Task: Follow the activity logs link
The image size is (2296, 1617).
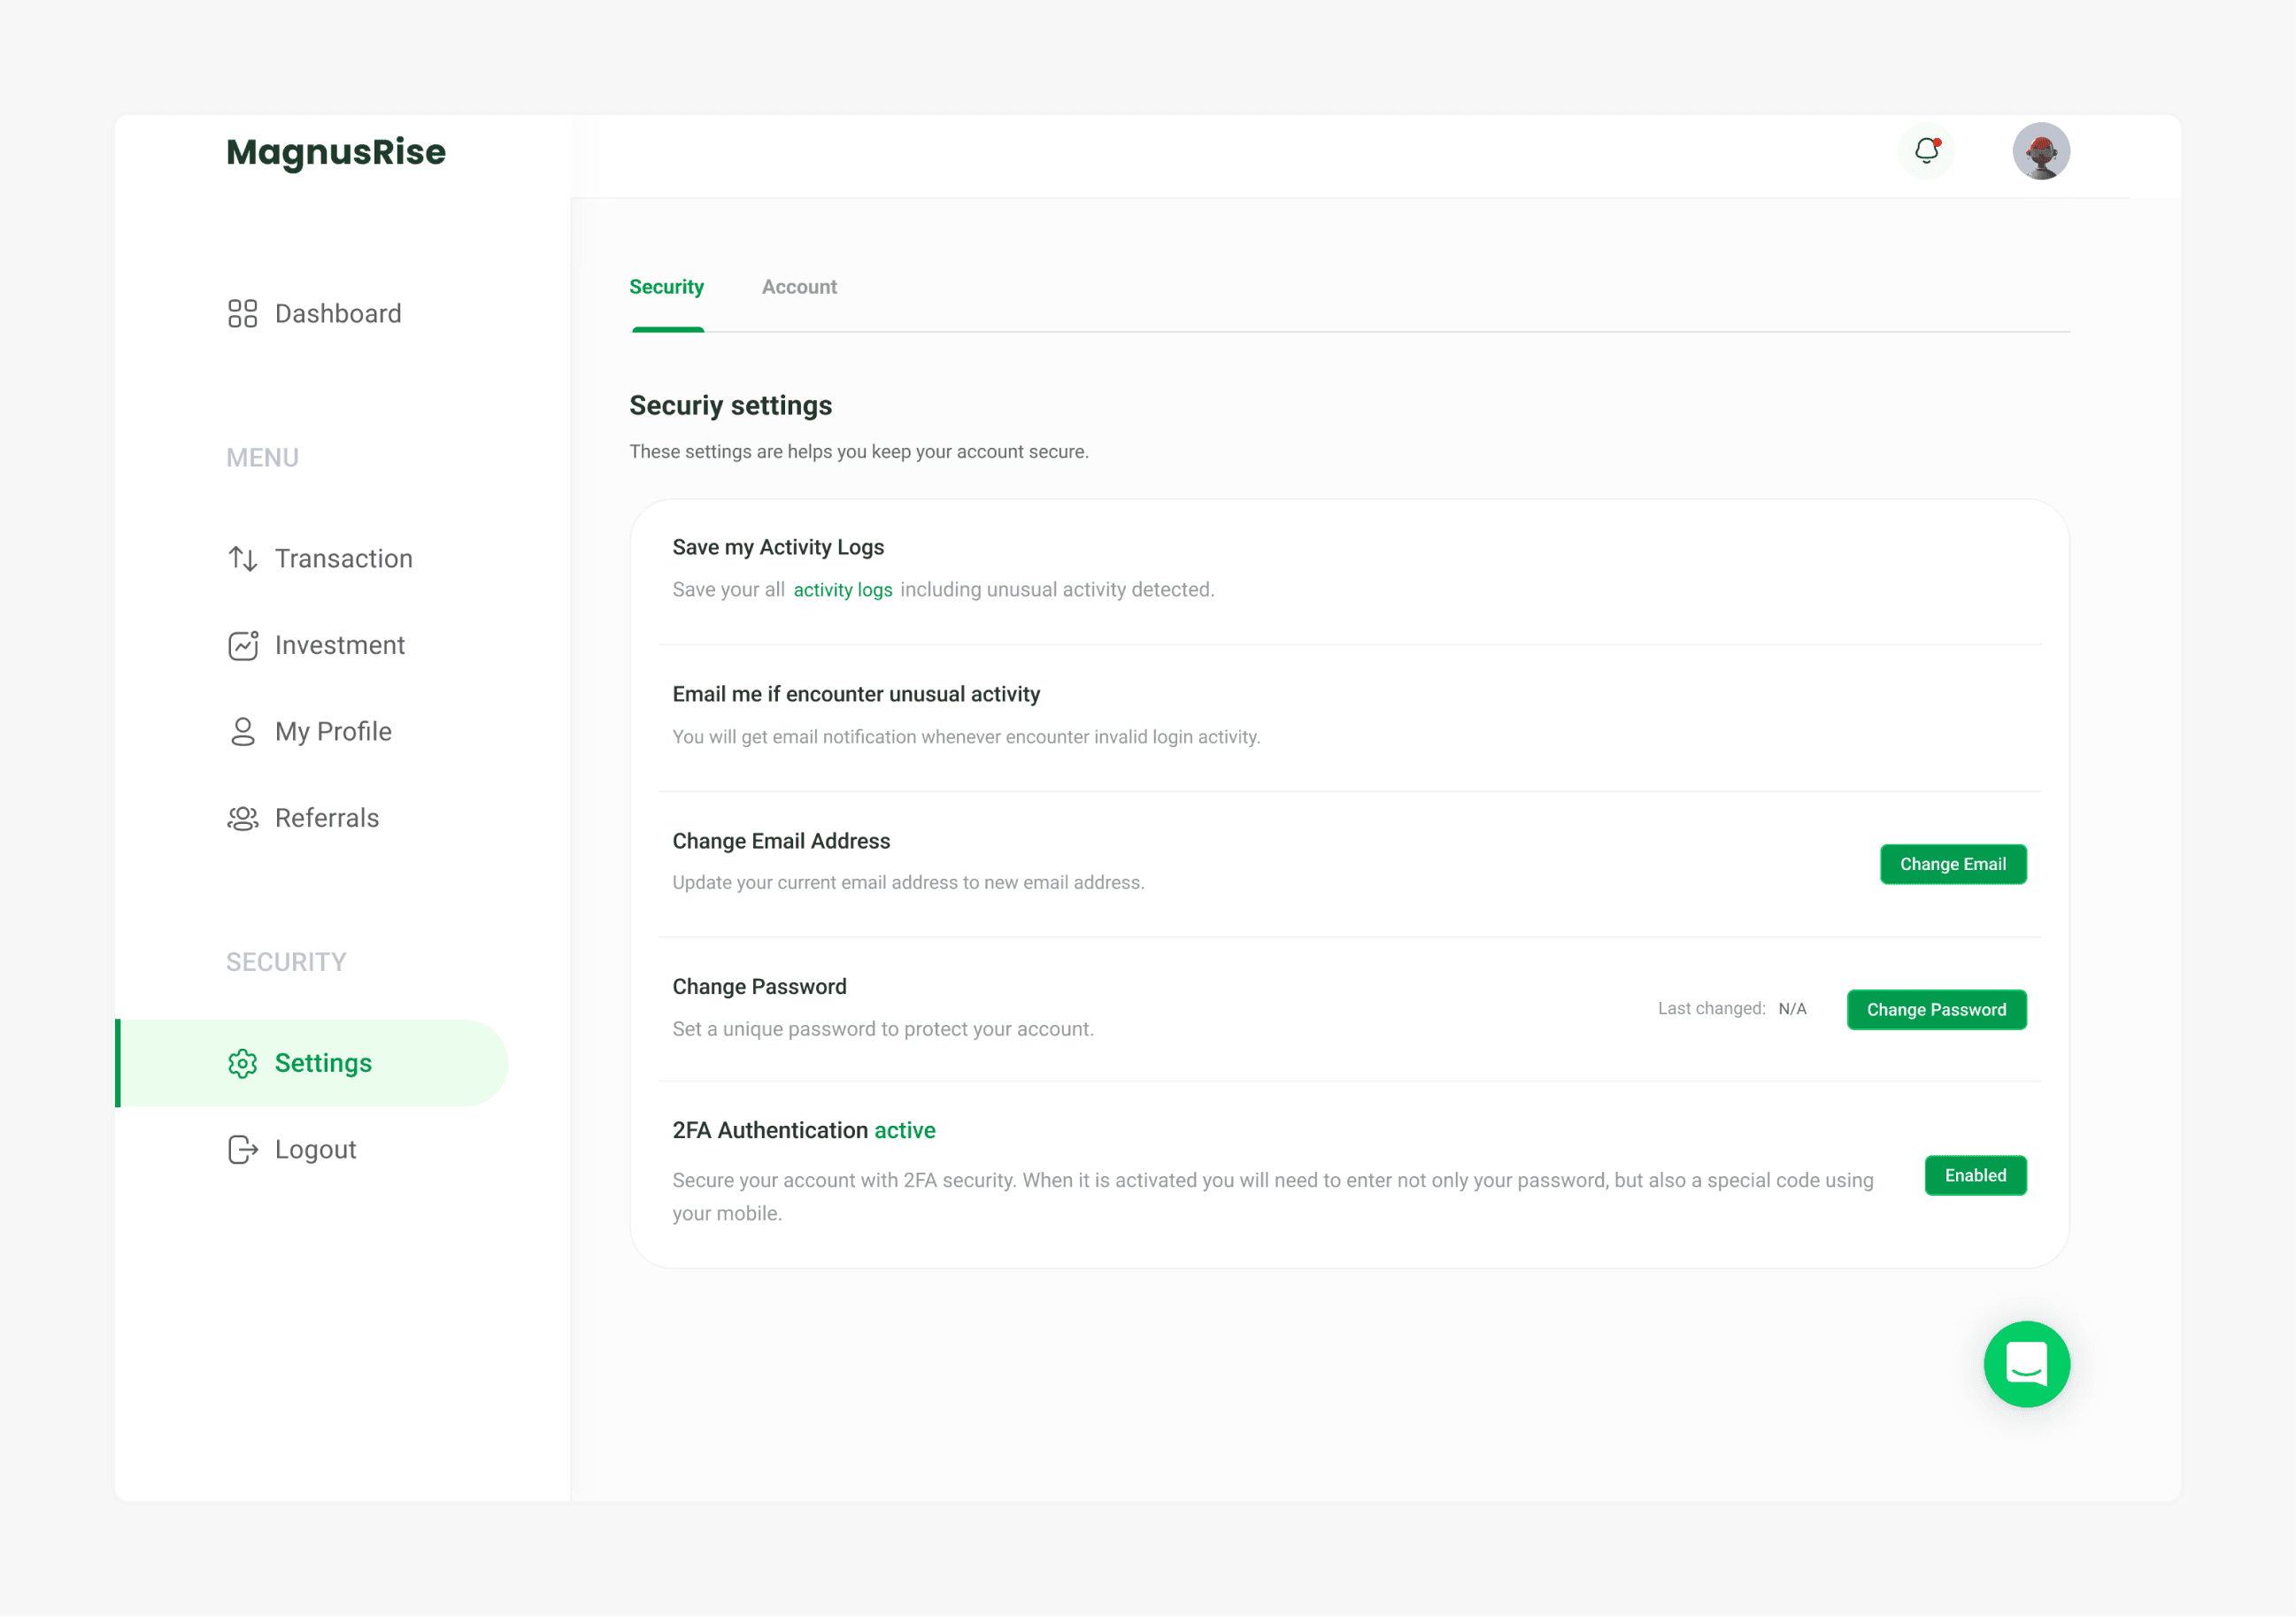Action: point(842,590)
